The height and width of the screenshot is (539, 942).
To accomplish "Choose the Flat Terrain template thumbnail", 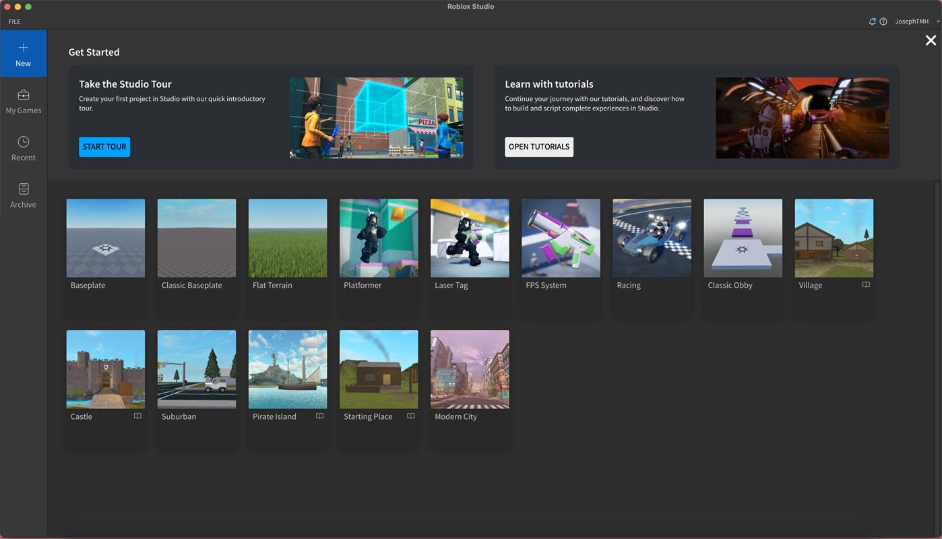I will click(288, 238).
